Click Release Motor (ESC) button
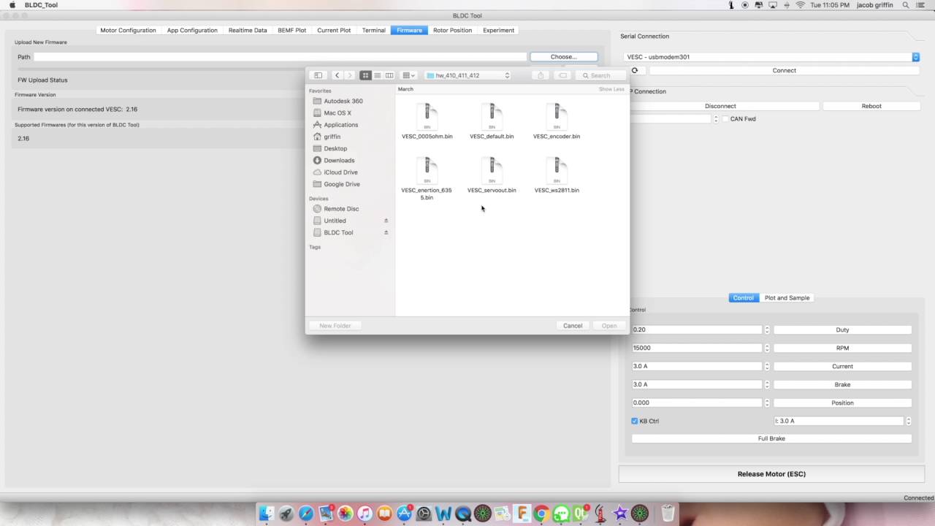The image size is (935, 526). (771, 474)
